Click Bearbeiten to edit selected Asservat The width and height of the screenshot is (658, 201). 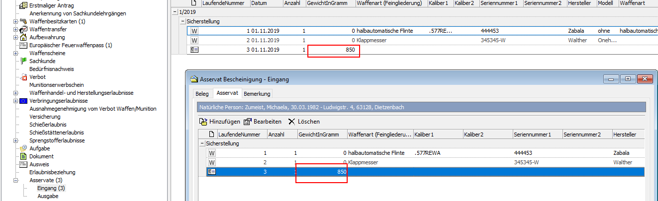point(262,122)
